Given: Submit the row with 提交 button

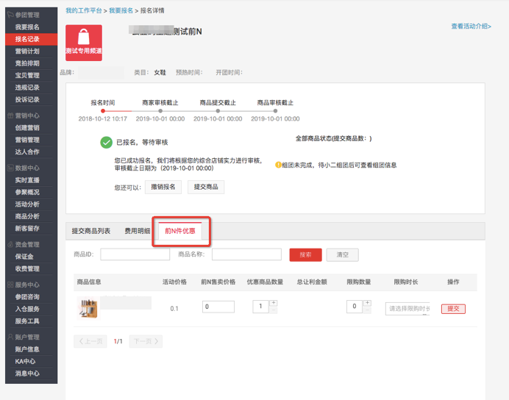Looking at the screenshot, I should click(453, 309).
